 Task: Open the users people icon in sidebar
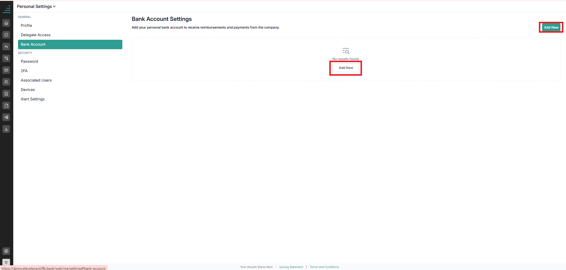point(6,82)
